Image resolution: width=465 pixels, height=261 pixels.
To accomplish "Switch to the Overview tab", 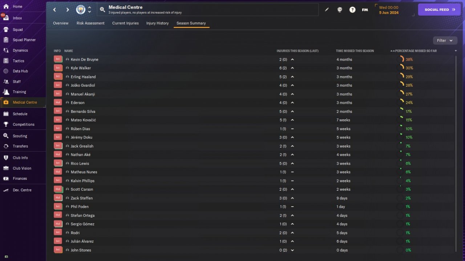I will pyautogui.click(x=61, y=23).
